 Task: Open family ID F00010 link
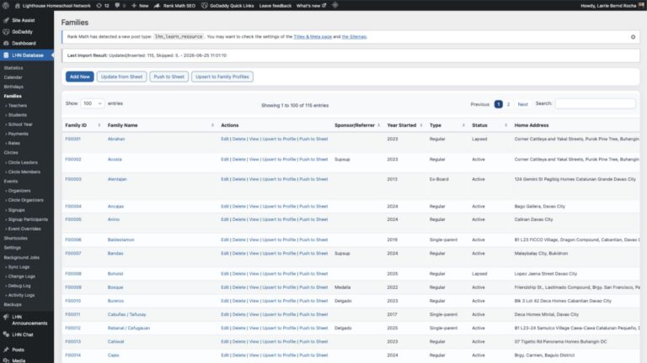tap(73, 301)
